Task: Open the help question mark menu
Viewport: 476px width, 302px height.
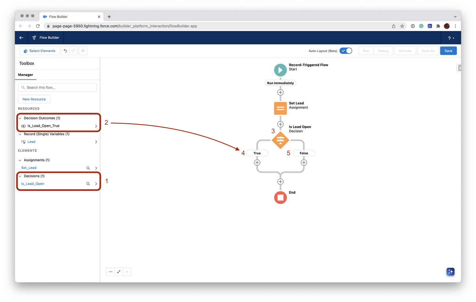Action: pos(451,38)
